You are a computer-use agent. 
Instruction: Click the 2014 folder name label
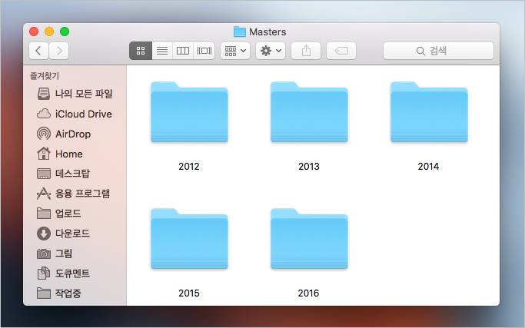click(428, 167)
